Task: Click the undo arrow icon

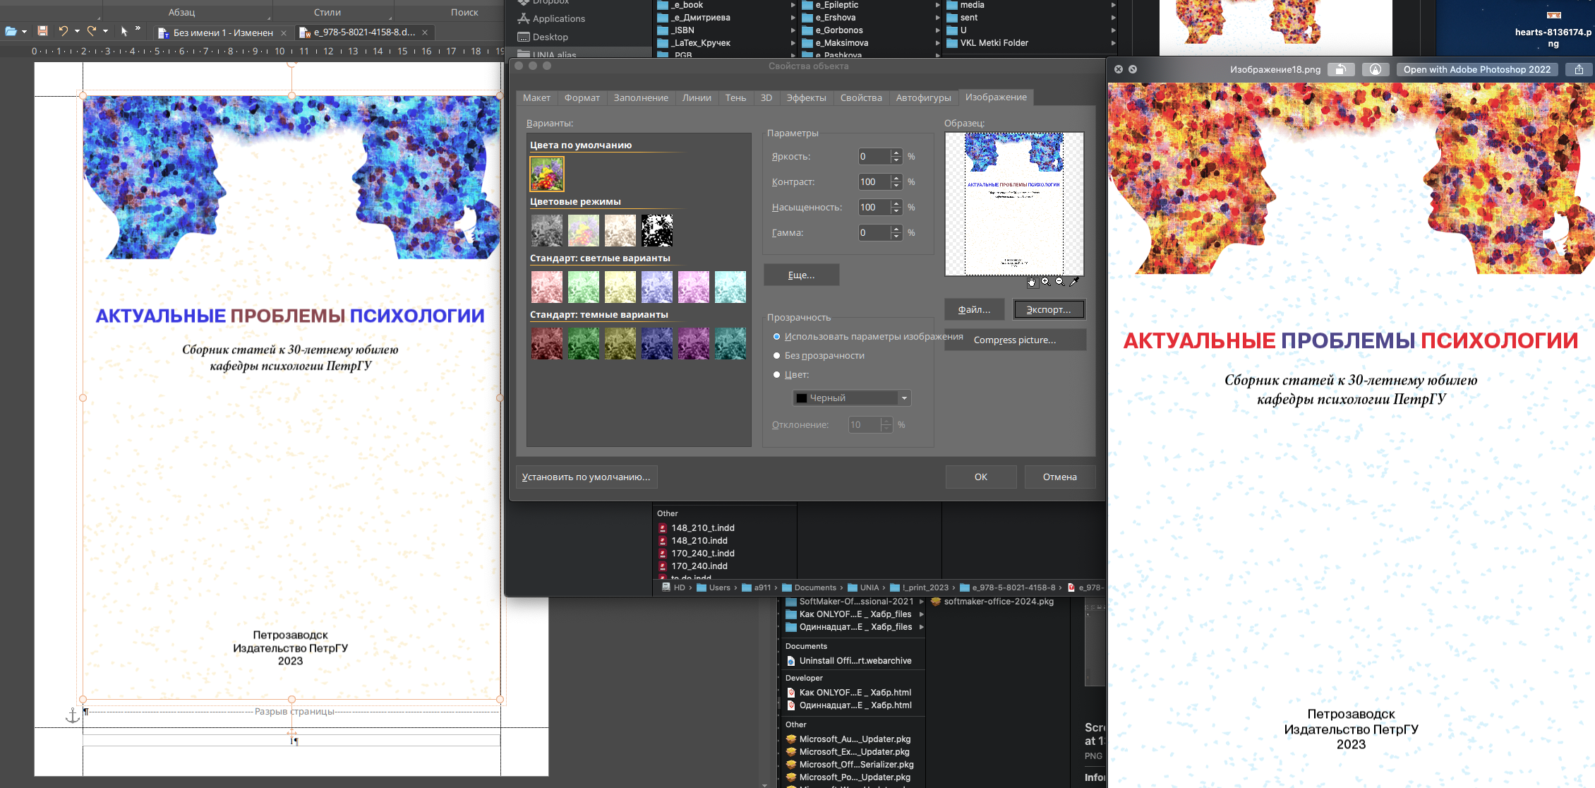Action: (63, 31)
